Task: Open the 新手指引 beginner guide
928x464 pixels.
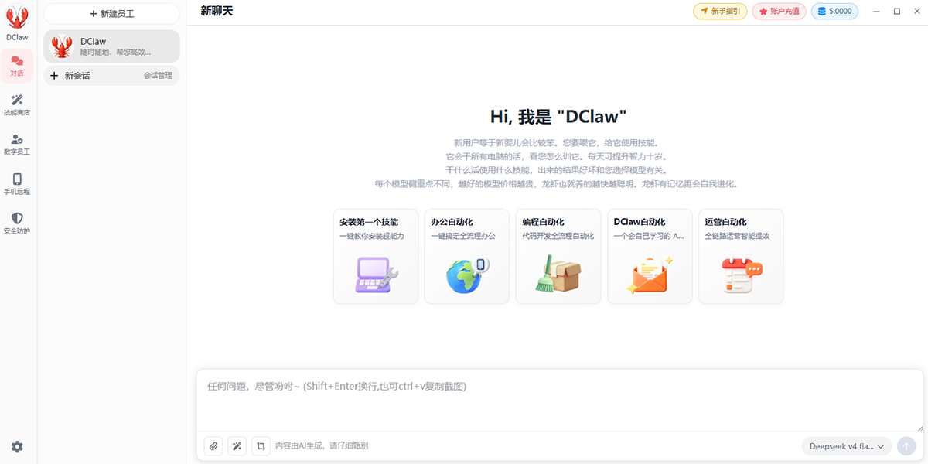Action: (720, 12)
